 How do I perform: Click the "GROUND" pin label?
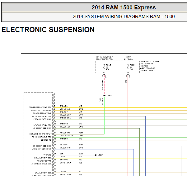[x=48, y=155]
